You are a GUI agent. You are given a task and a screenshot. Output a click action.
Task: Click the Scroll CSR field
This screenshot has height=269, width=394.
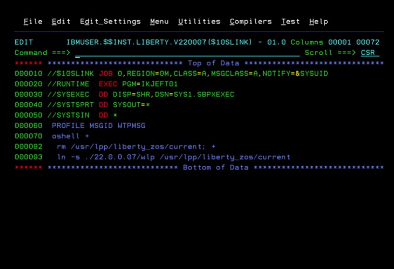(370, 53)
